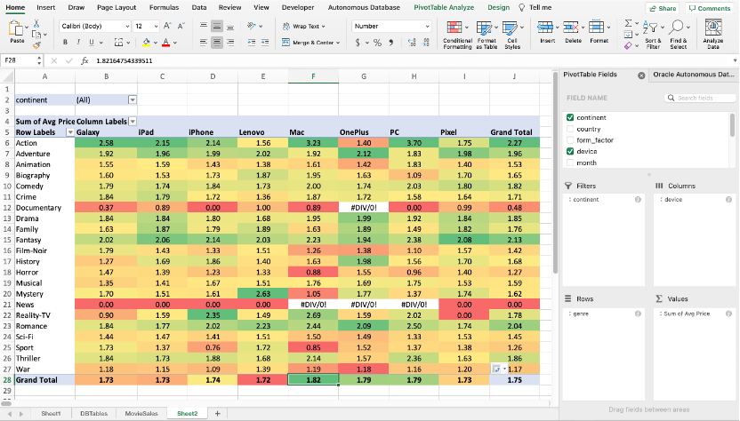The height and width of the screenshot is (421, 740).
Task: Click the genre field in Rows area
Action: 604,314
